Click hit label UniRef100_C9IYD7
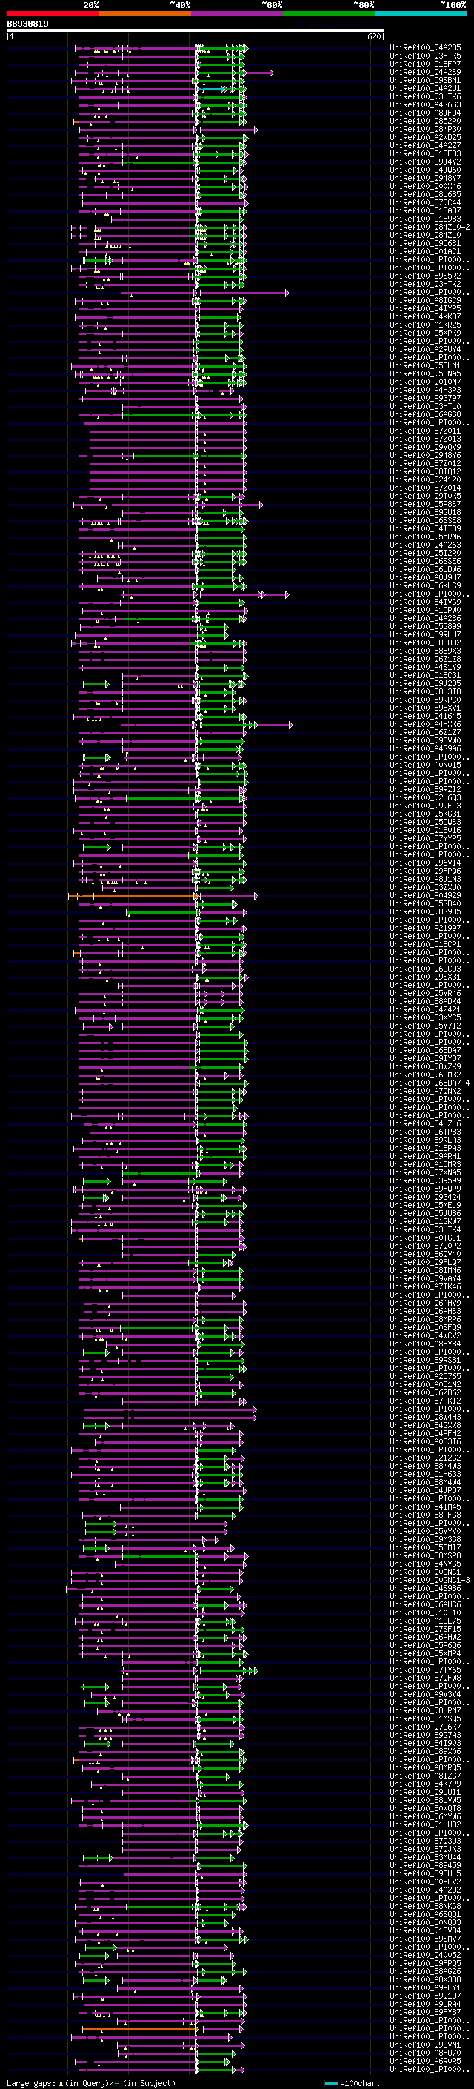Screen dimensions: 474x2089 (425, 1059)
